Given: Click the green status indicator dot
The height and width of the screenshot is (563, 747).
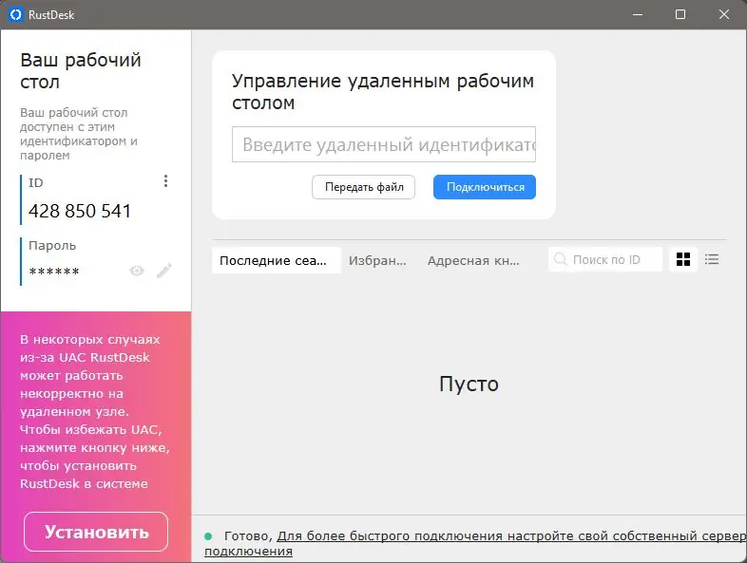Looking at the screenshot, I should [x=208, y=536].
